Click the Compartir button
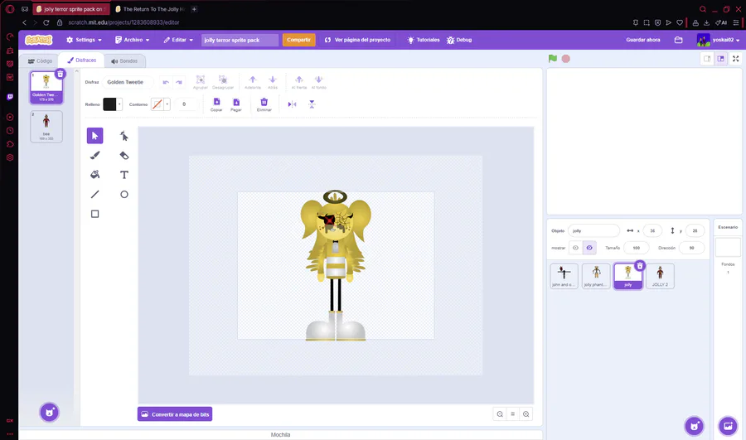The width and height of the screenshot is (746, 440). (x=298, y=40)
